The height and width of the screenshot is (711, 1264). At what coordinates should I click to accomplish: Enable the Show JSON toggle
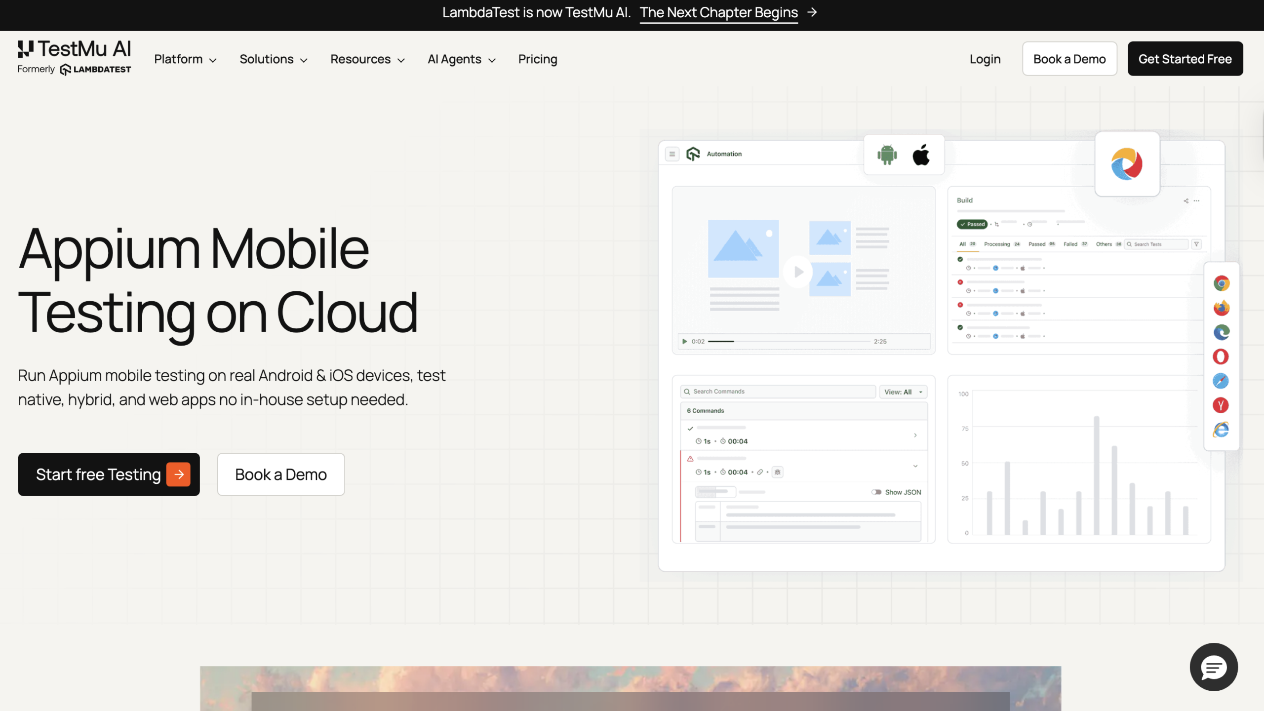coord(877,492)
